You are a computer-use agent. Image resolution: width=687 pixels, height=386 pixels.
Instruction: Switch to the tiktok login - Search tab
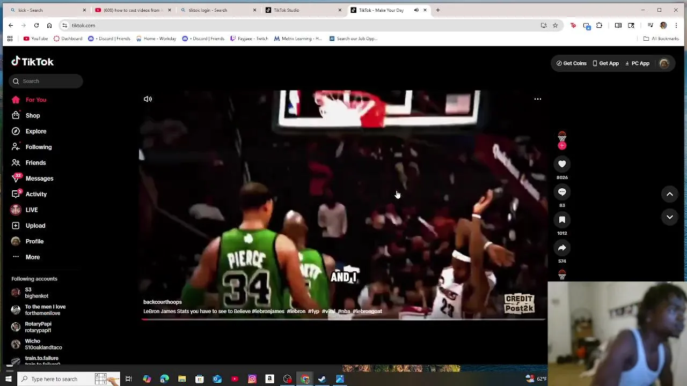[x=217, y=10]
